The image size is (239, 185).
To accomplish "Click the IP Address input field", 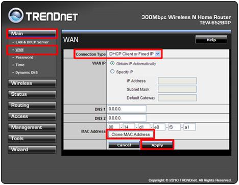I will (x=177, y=81).
